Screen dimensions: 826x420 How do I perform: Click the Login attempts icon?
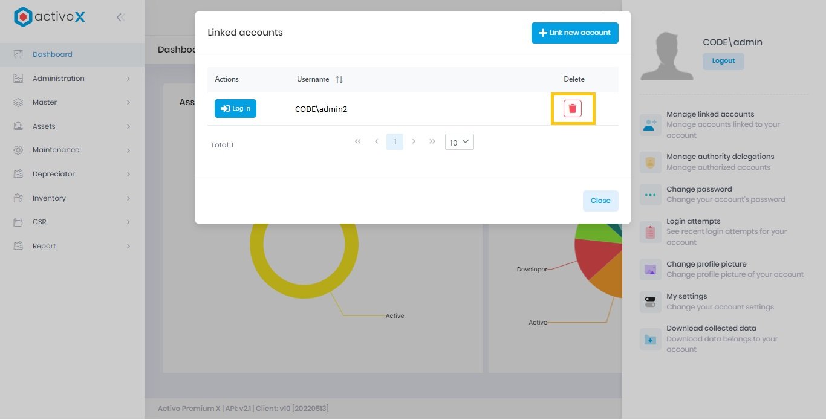(x=650, y=231)
